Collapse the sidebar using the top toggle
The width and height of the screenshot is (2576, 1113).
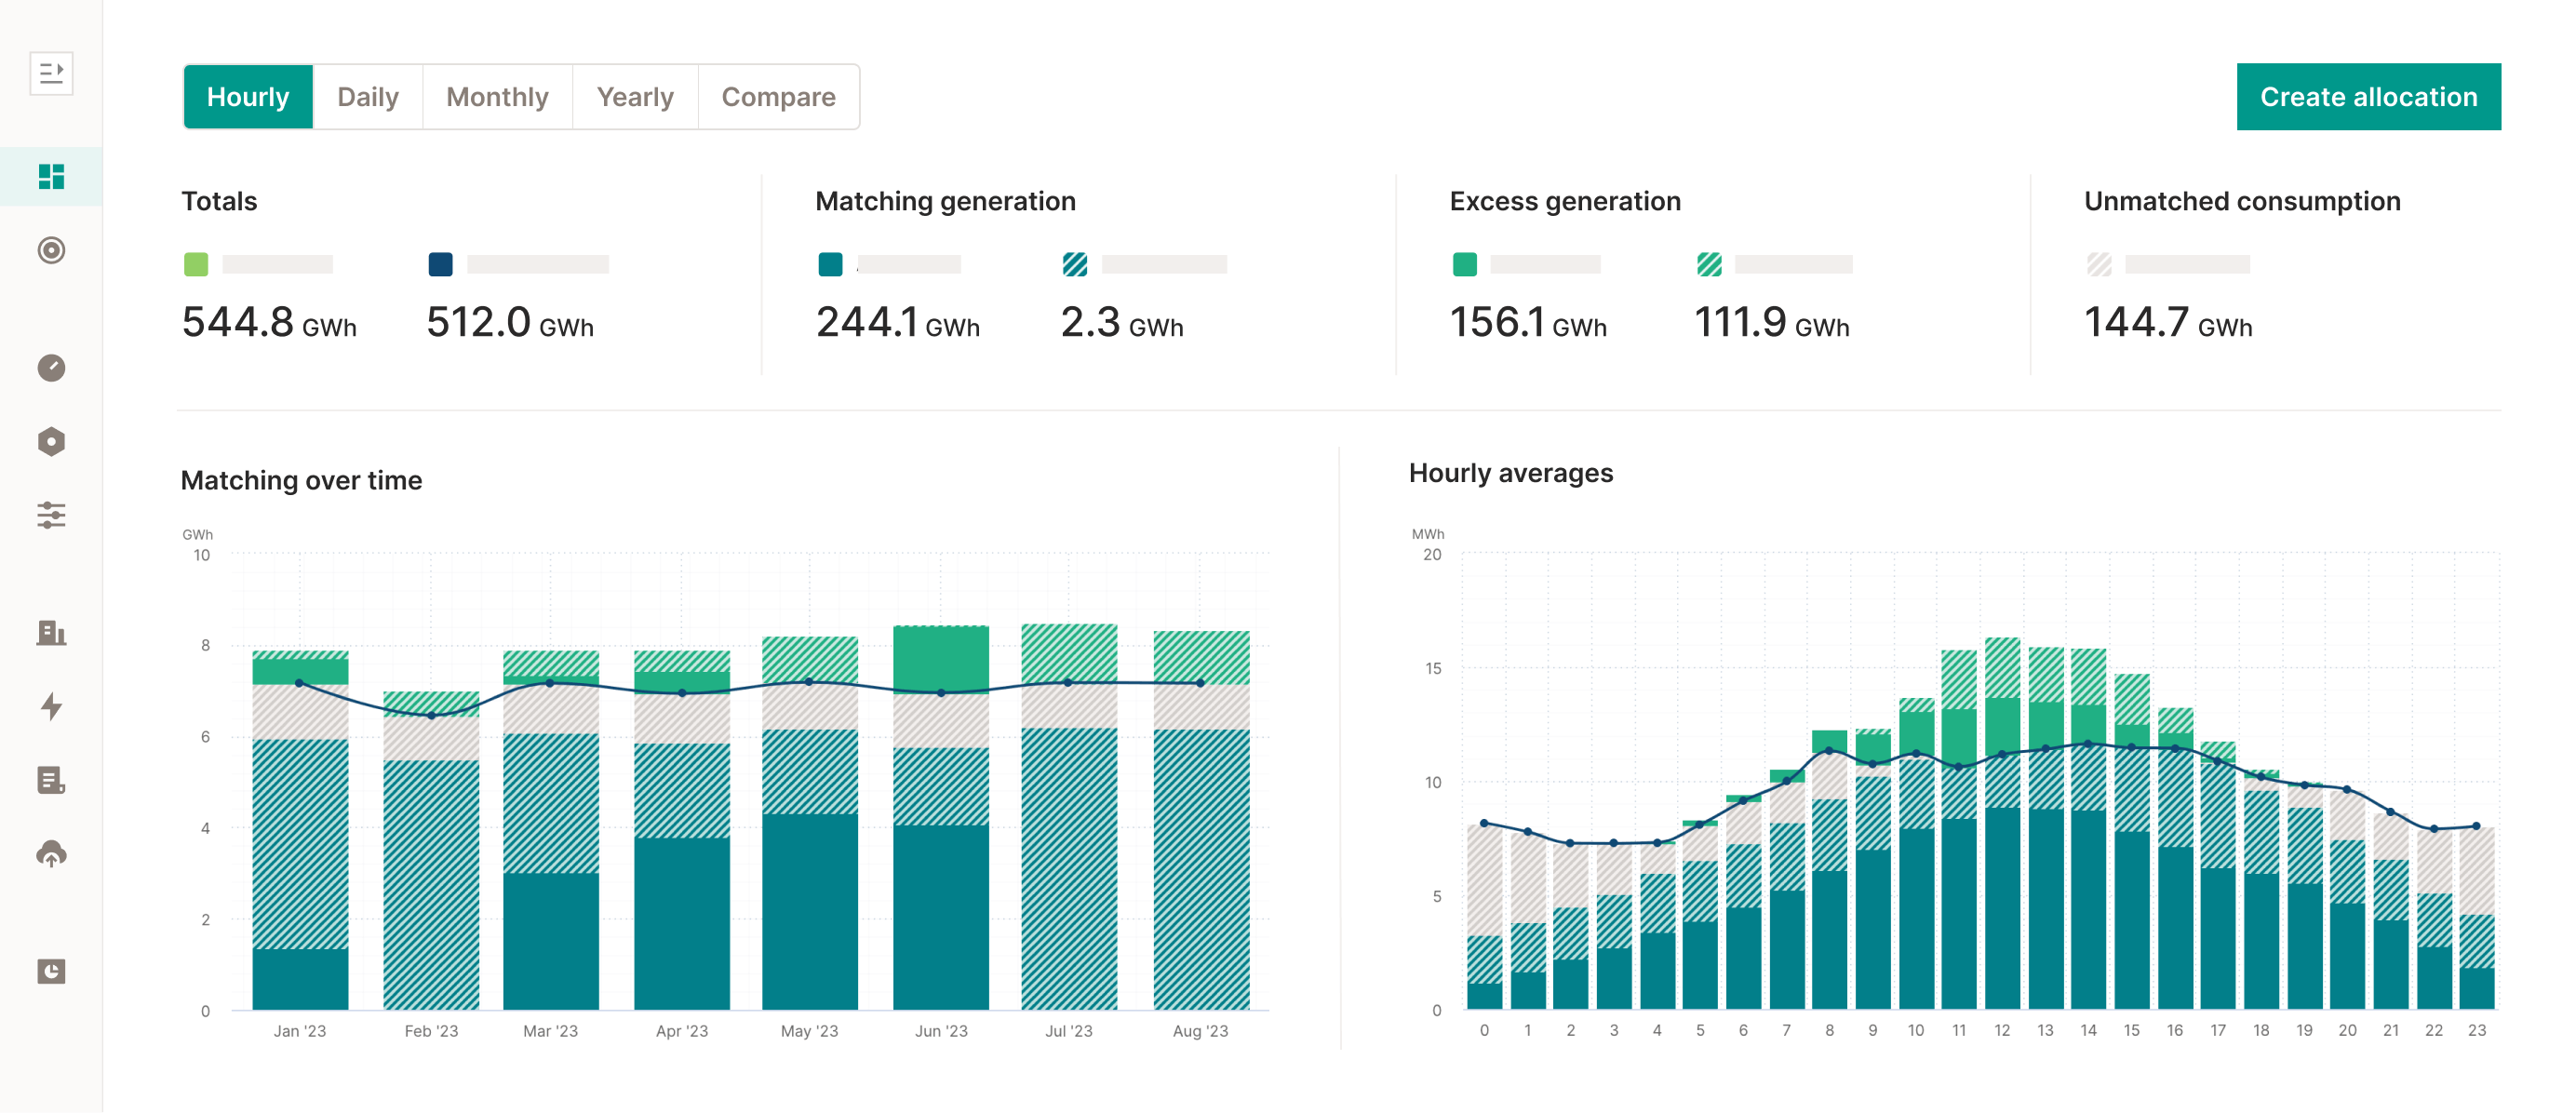click(x=51, y=72)
